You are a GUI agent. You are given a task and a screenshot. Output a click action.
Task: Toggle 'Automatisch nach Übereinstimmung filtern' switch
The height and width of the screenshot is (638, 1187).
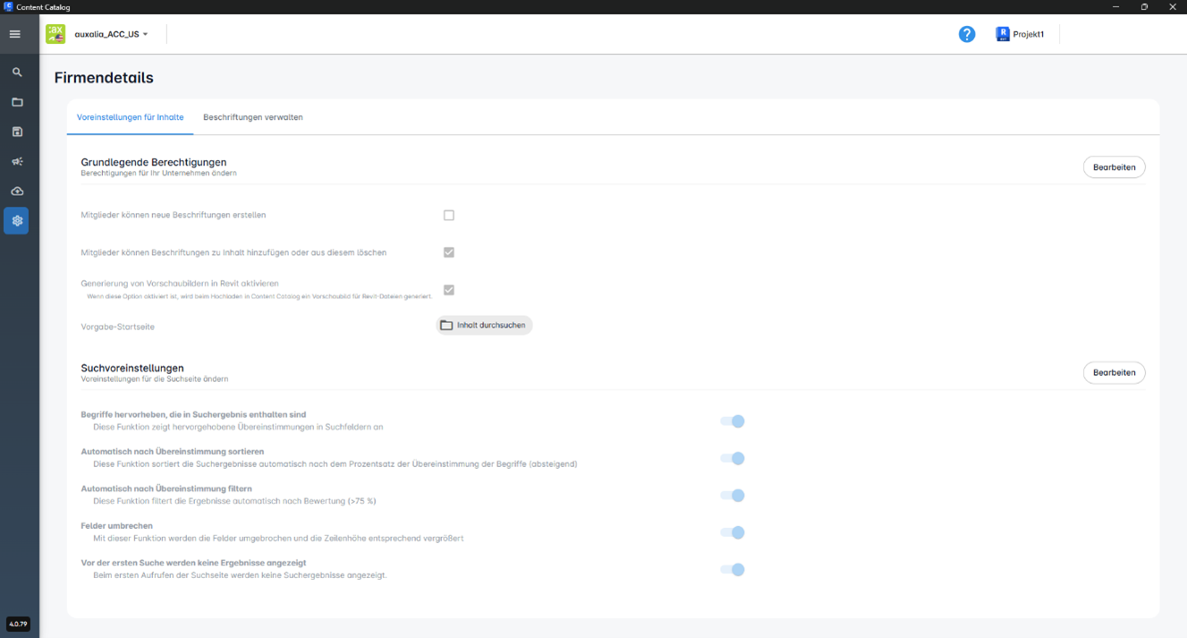click(733, 496)
